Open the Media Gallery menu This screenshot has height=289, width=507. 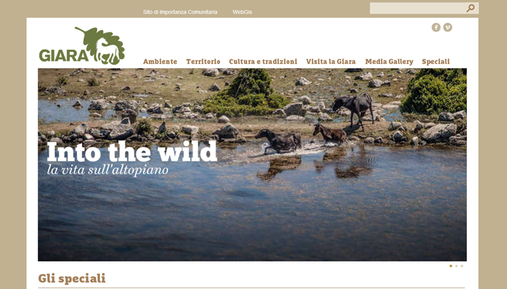click(x=389, y=62)
